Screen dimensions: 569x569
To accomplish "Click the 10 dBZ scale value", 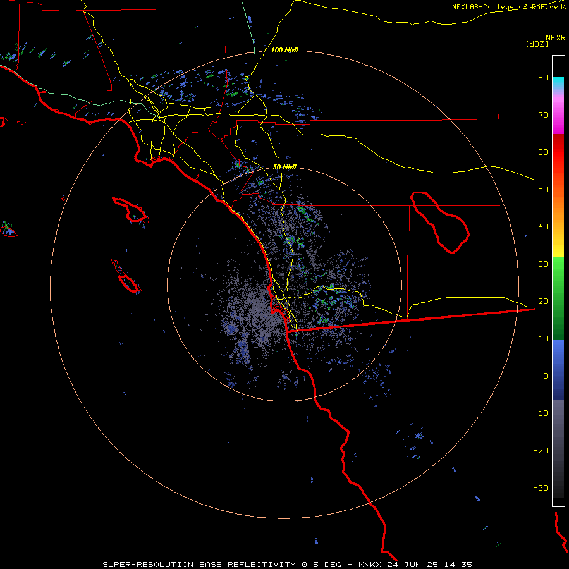I will 543,339.
